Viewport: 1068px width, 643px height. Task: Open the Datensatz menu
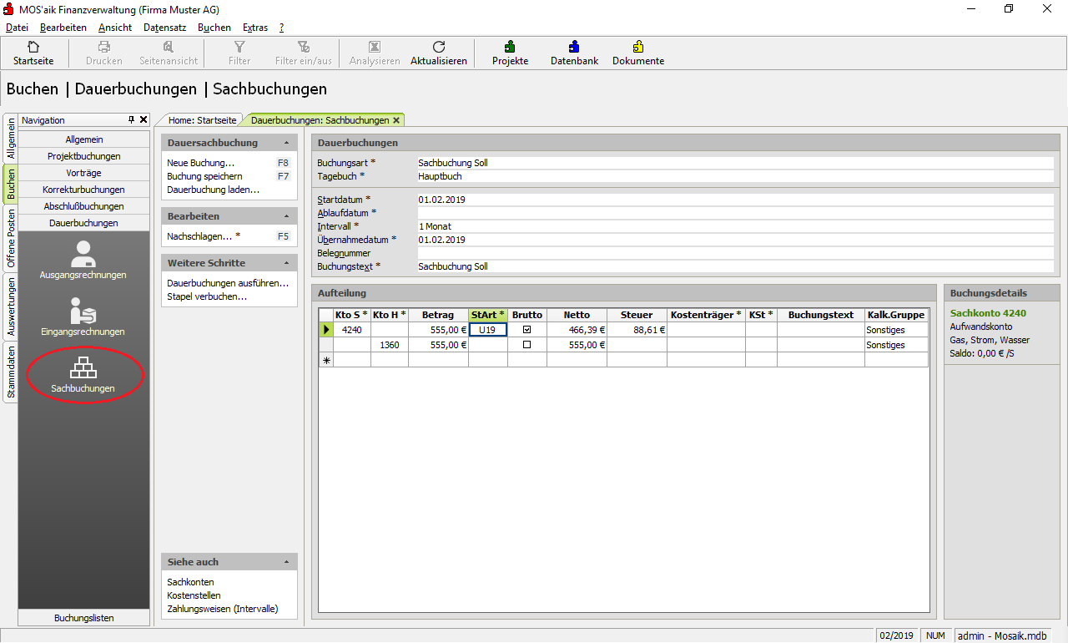point(164,28)
